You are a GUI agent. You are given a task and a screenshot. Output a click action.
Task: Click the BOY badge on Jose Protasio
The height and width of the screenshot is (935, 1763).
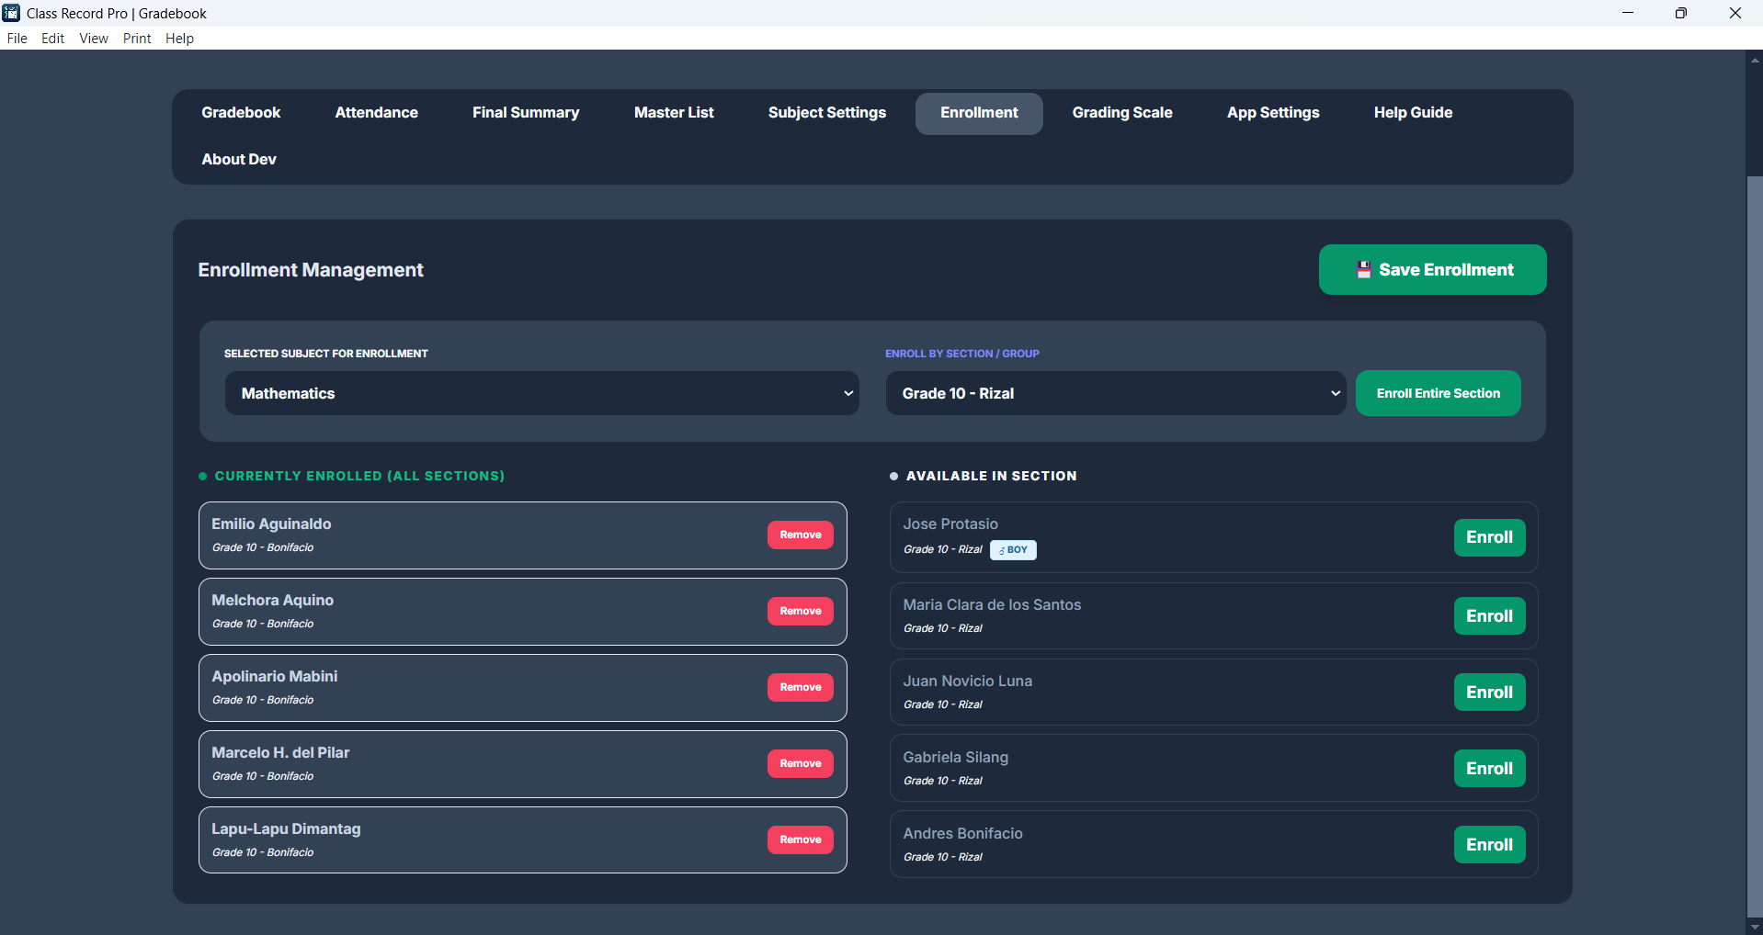[x=1013, y=550]
